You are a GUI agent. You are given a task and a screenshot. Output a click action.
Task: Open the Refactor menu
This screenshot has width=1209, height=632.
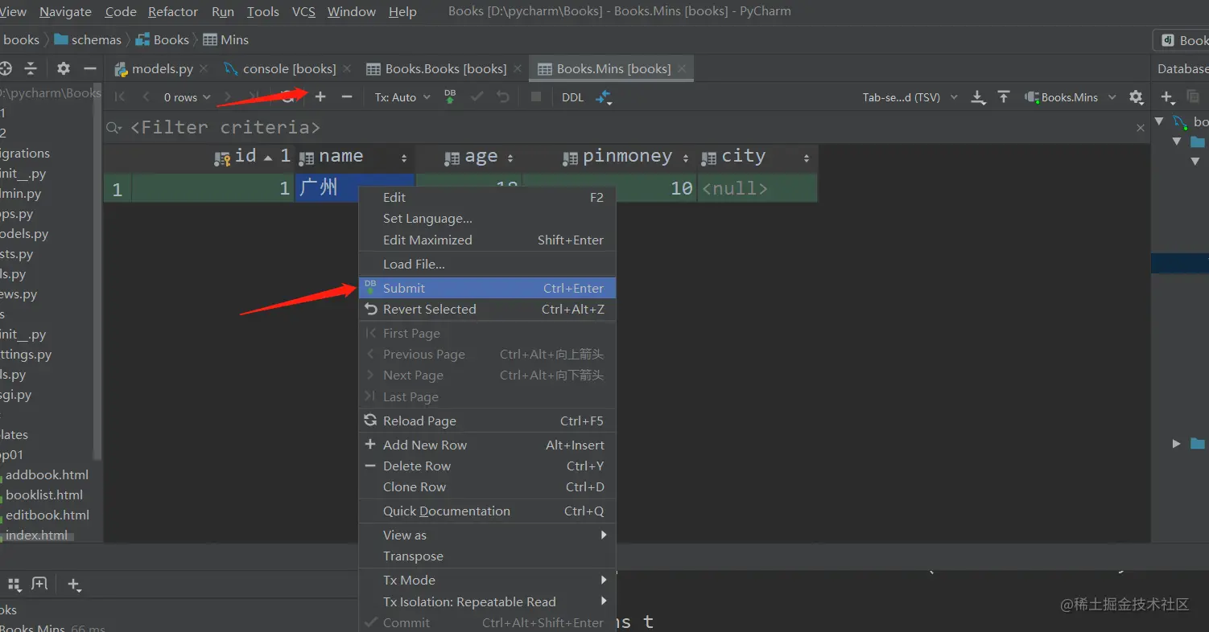coord(173,11)
